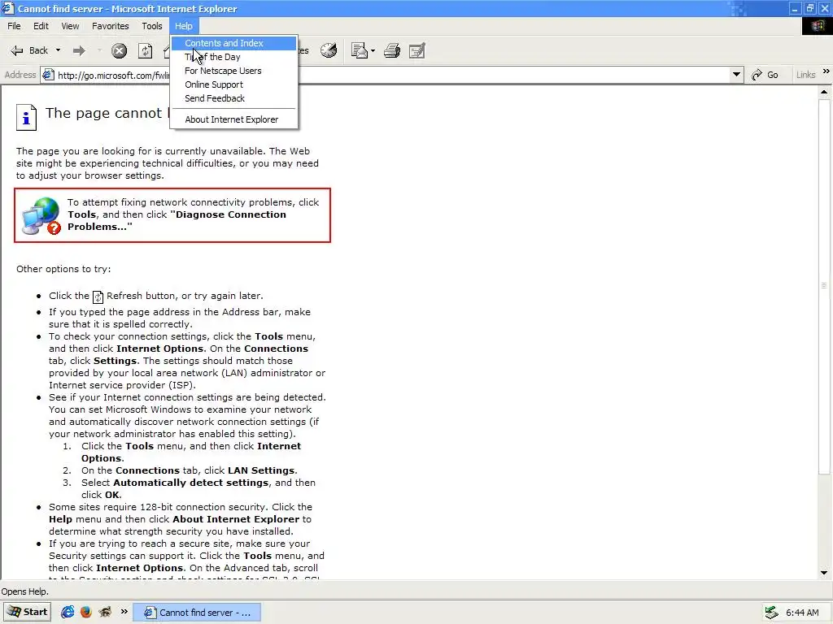Image resolution: width=833 pixels, height=624 pixels.
Task: Click the inline Refresh icon in the bullet list
Action: point(98,297)
